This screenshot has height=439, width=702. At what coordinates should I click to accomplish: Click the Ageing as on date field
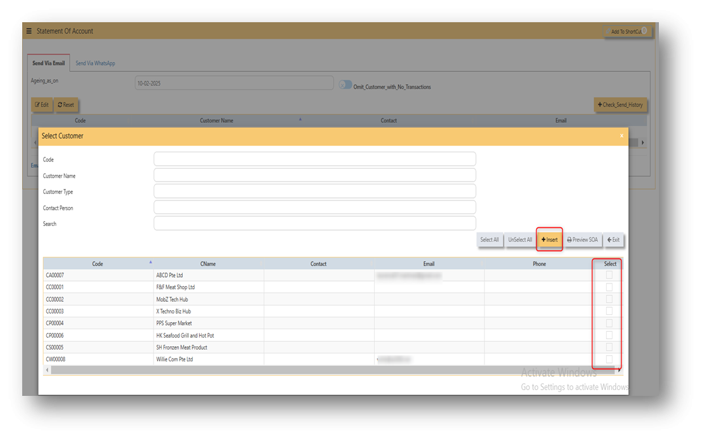click(x=234, y=84)
